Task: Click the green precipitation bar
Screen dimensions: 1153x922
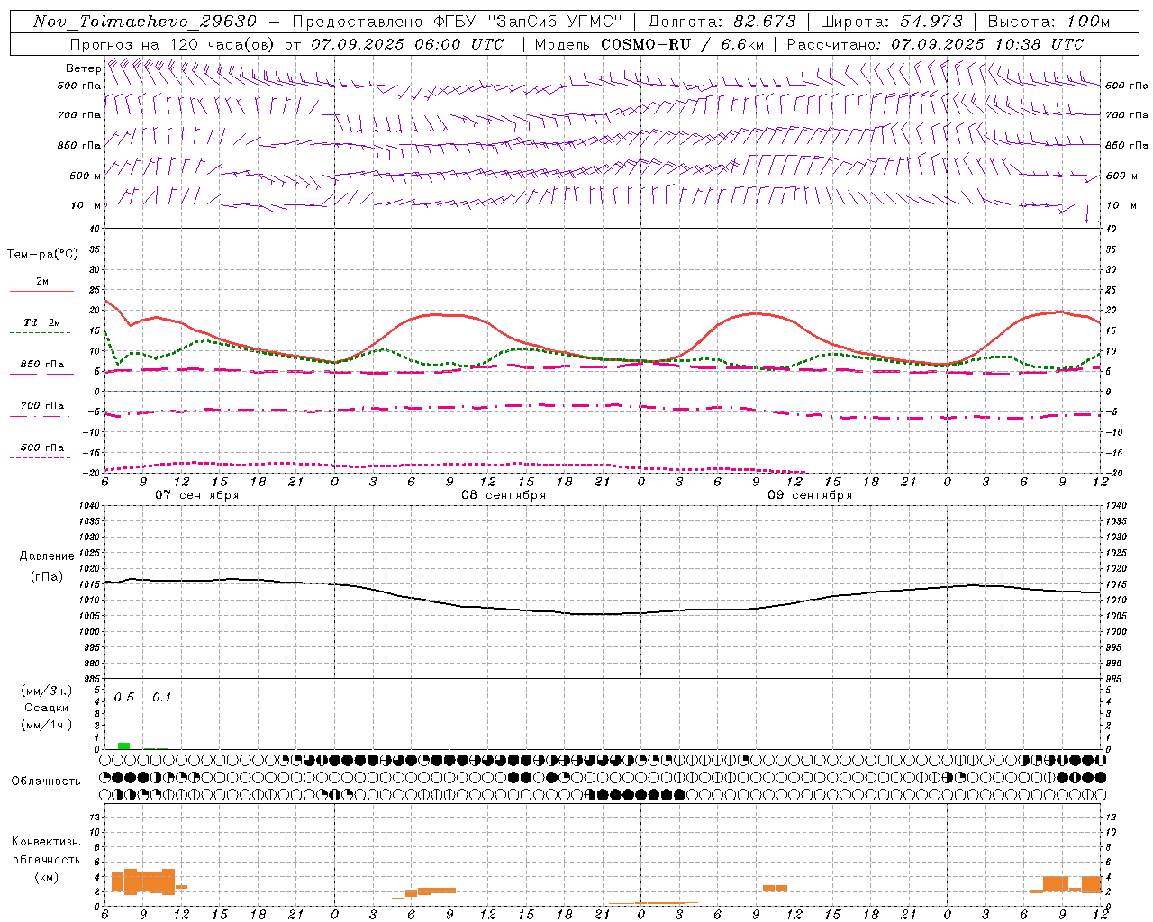Action: (123, 746)
